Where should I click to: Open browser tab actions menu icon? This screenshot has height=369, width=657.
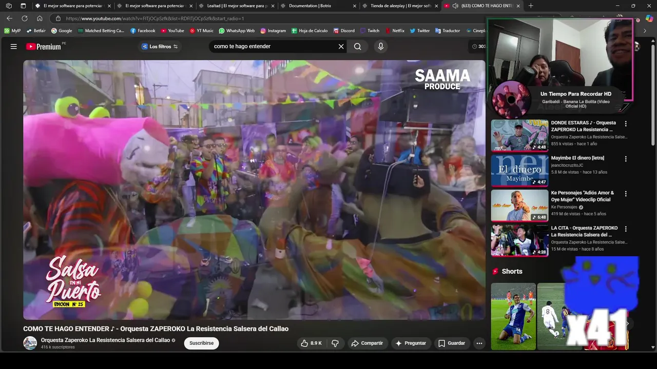pos(23,6)
